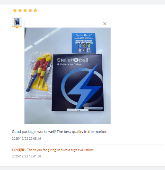Click the orange arrow under the thumbnail
This screenshot has height=170, width=165.
click(17, 28)
